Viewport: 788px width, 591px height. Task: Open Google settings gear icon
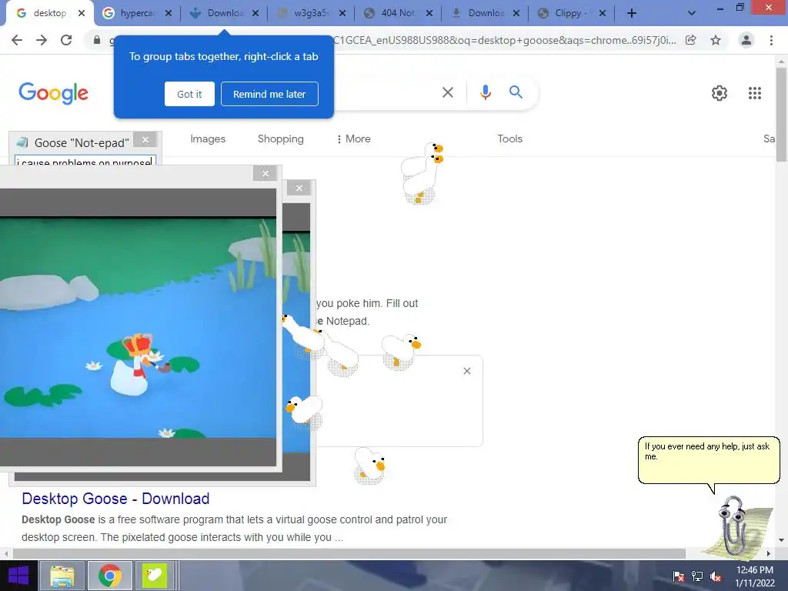(720, 93)
